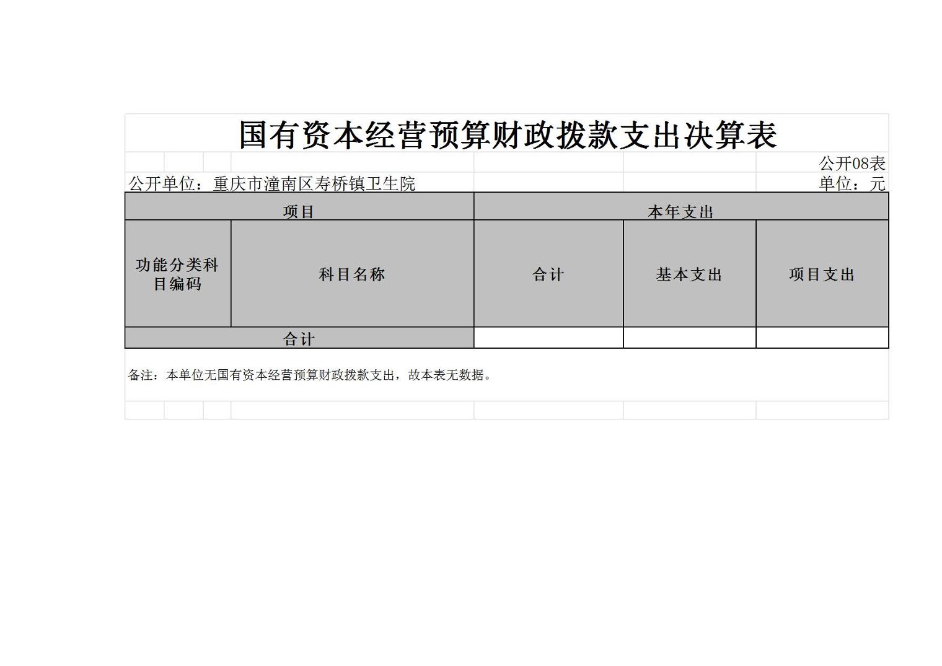Click the empty 基本支出 value cell in 合计 row
The image size is (942, 666).
coord(690,338)
